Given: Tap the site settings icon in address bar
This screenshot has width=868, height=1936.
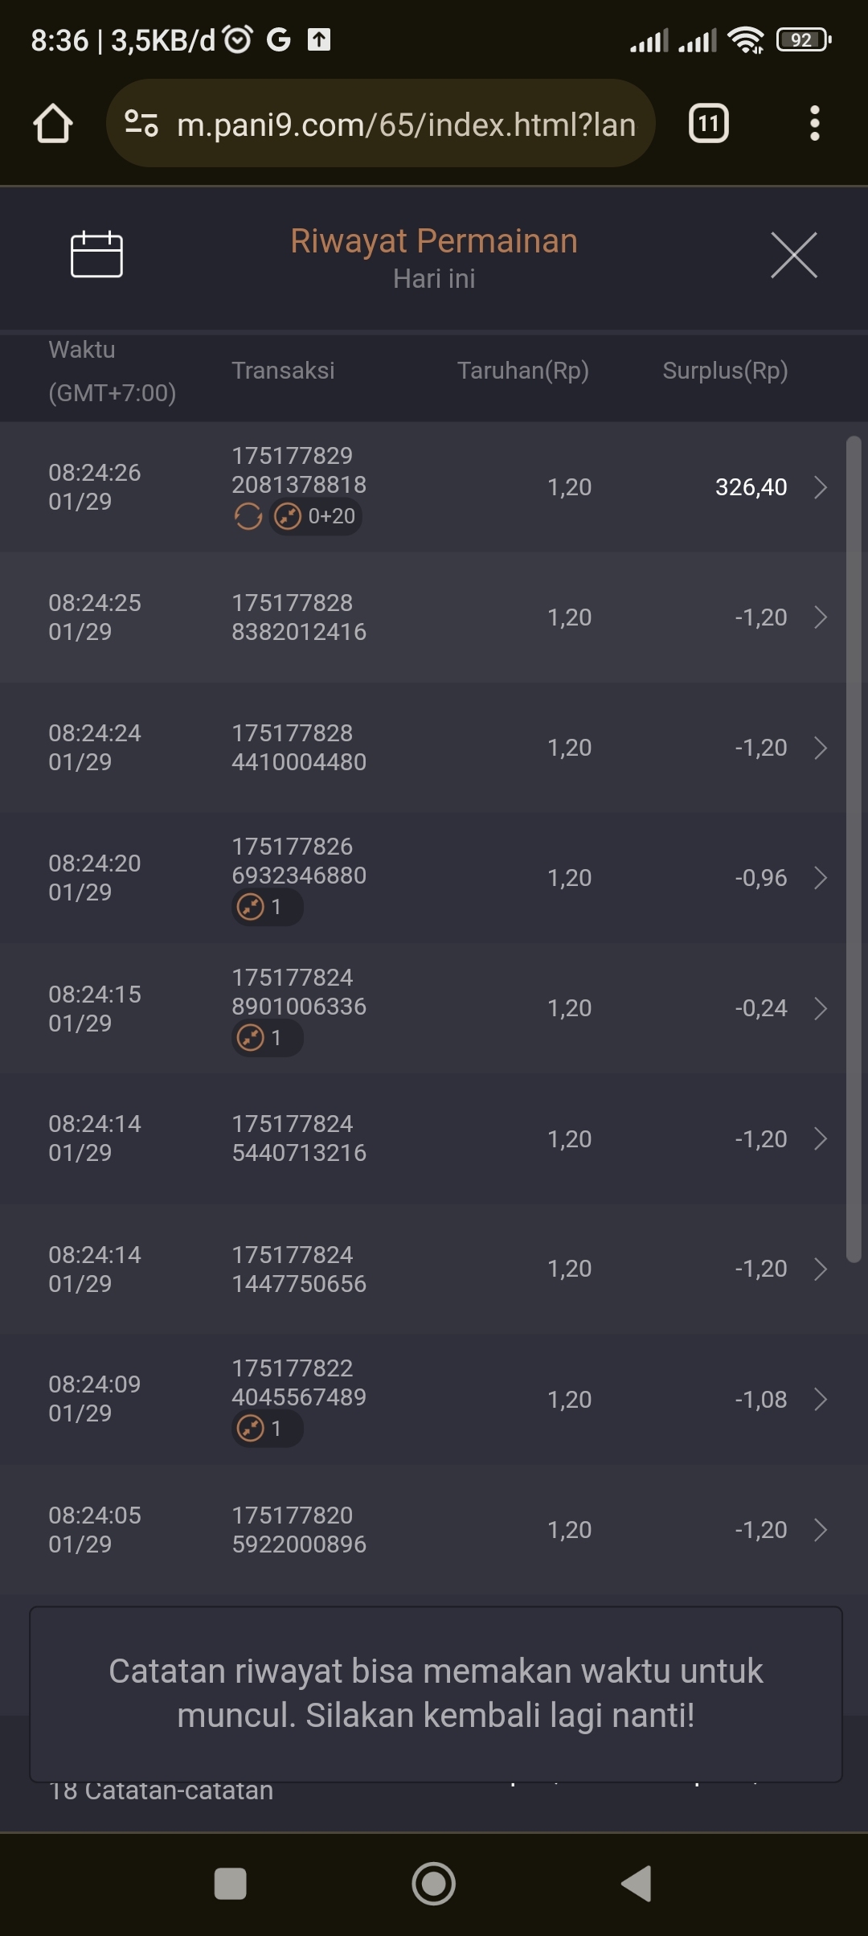Looking at the screenshot, I should [141, 124].
